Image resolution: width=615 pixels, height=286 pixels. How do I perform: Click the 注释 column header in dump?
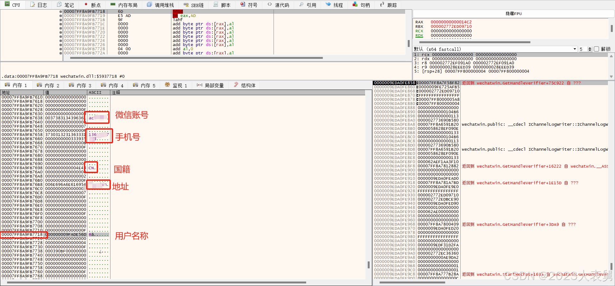[x=238, y=92]
